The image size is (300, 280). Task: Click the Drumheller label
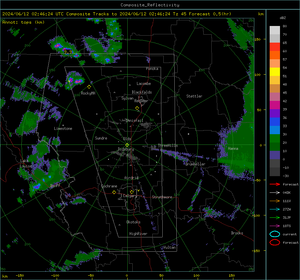pos(195,164)
